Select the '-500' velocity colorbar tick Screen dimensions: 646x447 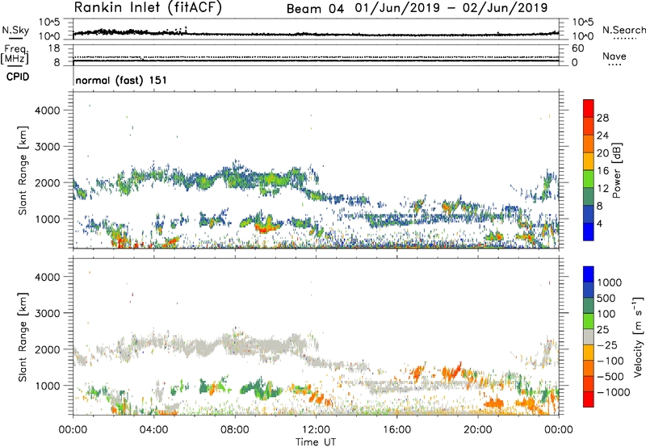tap(610, 377)
